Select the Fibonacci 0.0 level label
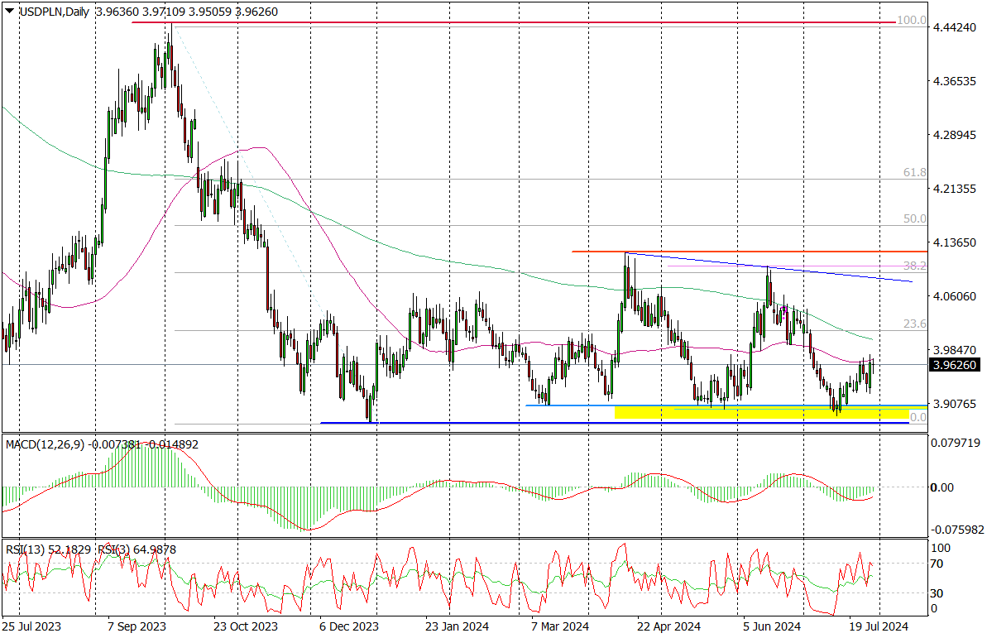The width and height of the screenshot is (987, 638). (x=918, y=417)
